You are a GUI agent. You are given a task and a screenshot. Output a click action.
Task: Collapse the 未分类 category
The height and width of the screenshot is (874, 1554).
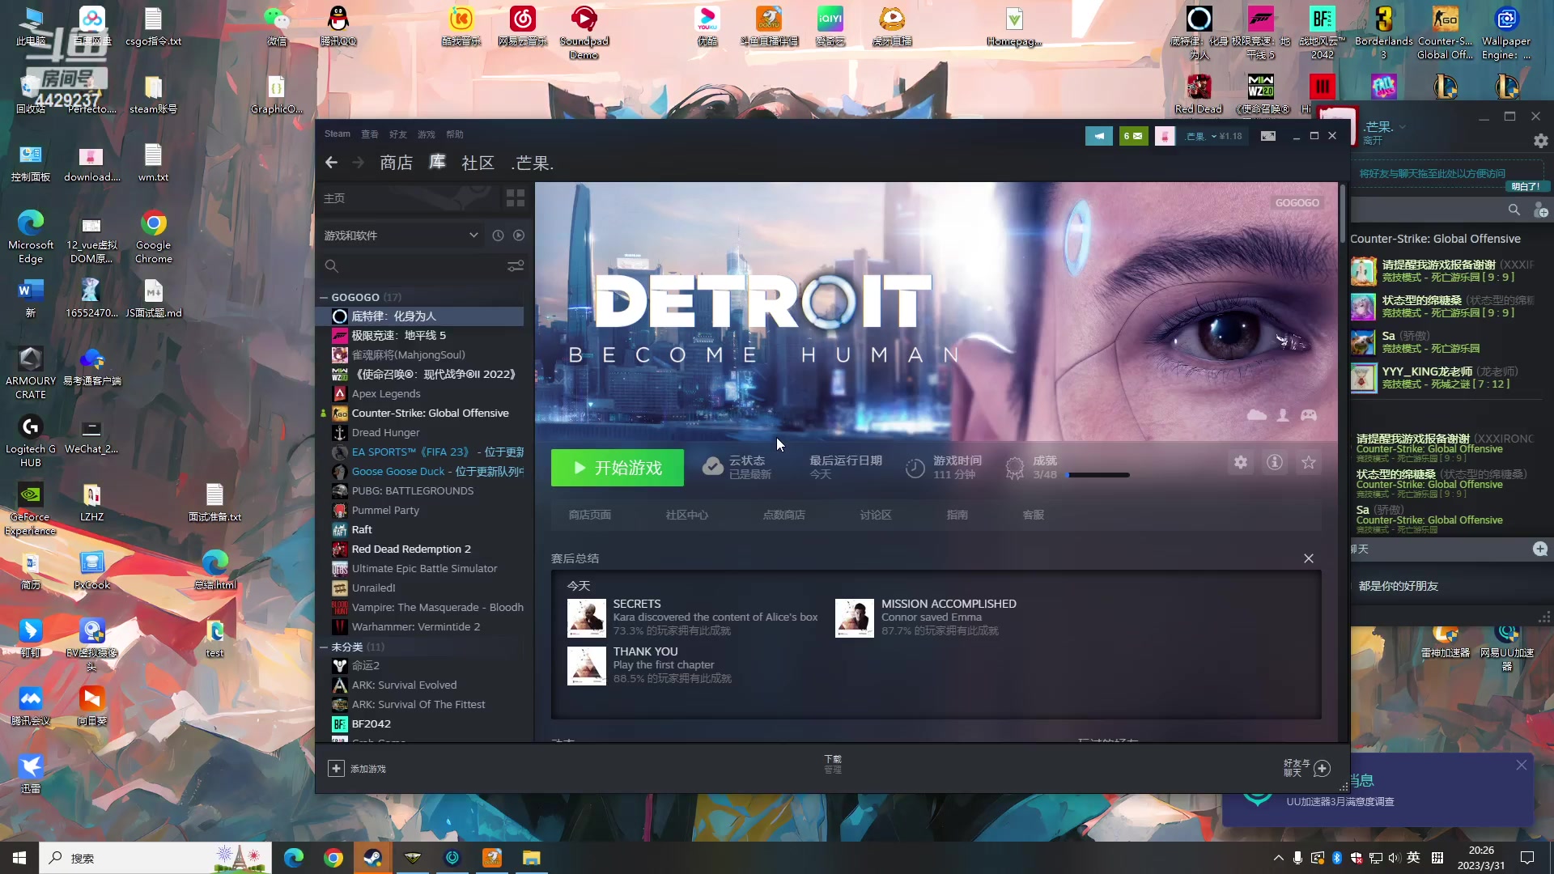324,647
